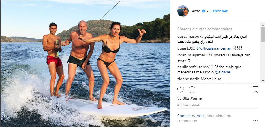Follow the account via S'abonner

coord(218,11)
